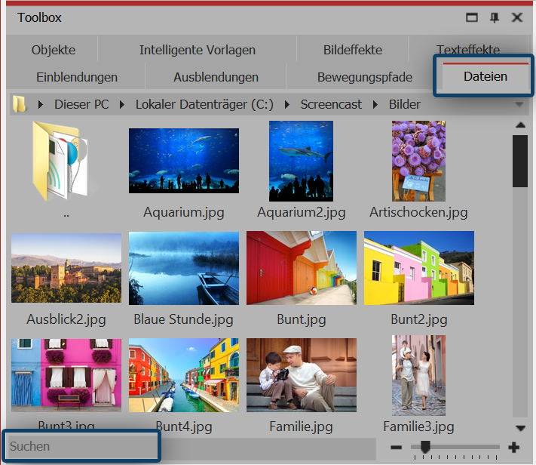536x465 pixels.
Task: Pick the Bunt3.jpg pink house image
Action: click(x=66, y=375)
